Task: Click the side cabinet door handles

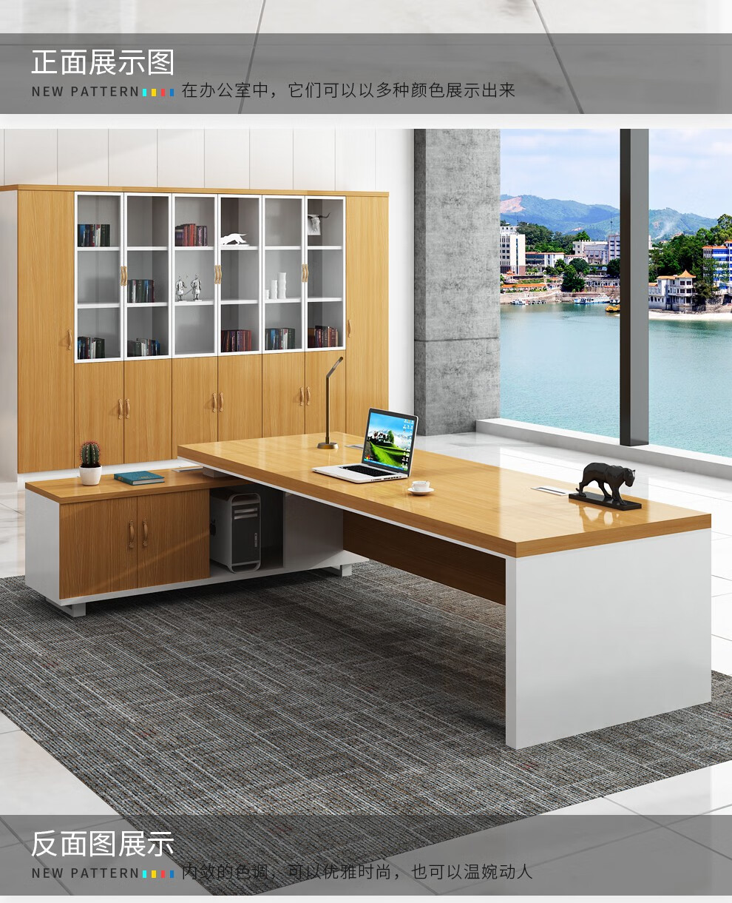Action: pos(138,534)
